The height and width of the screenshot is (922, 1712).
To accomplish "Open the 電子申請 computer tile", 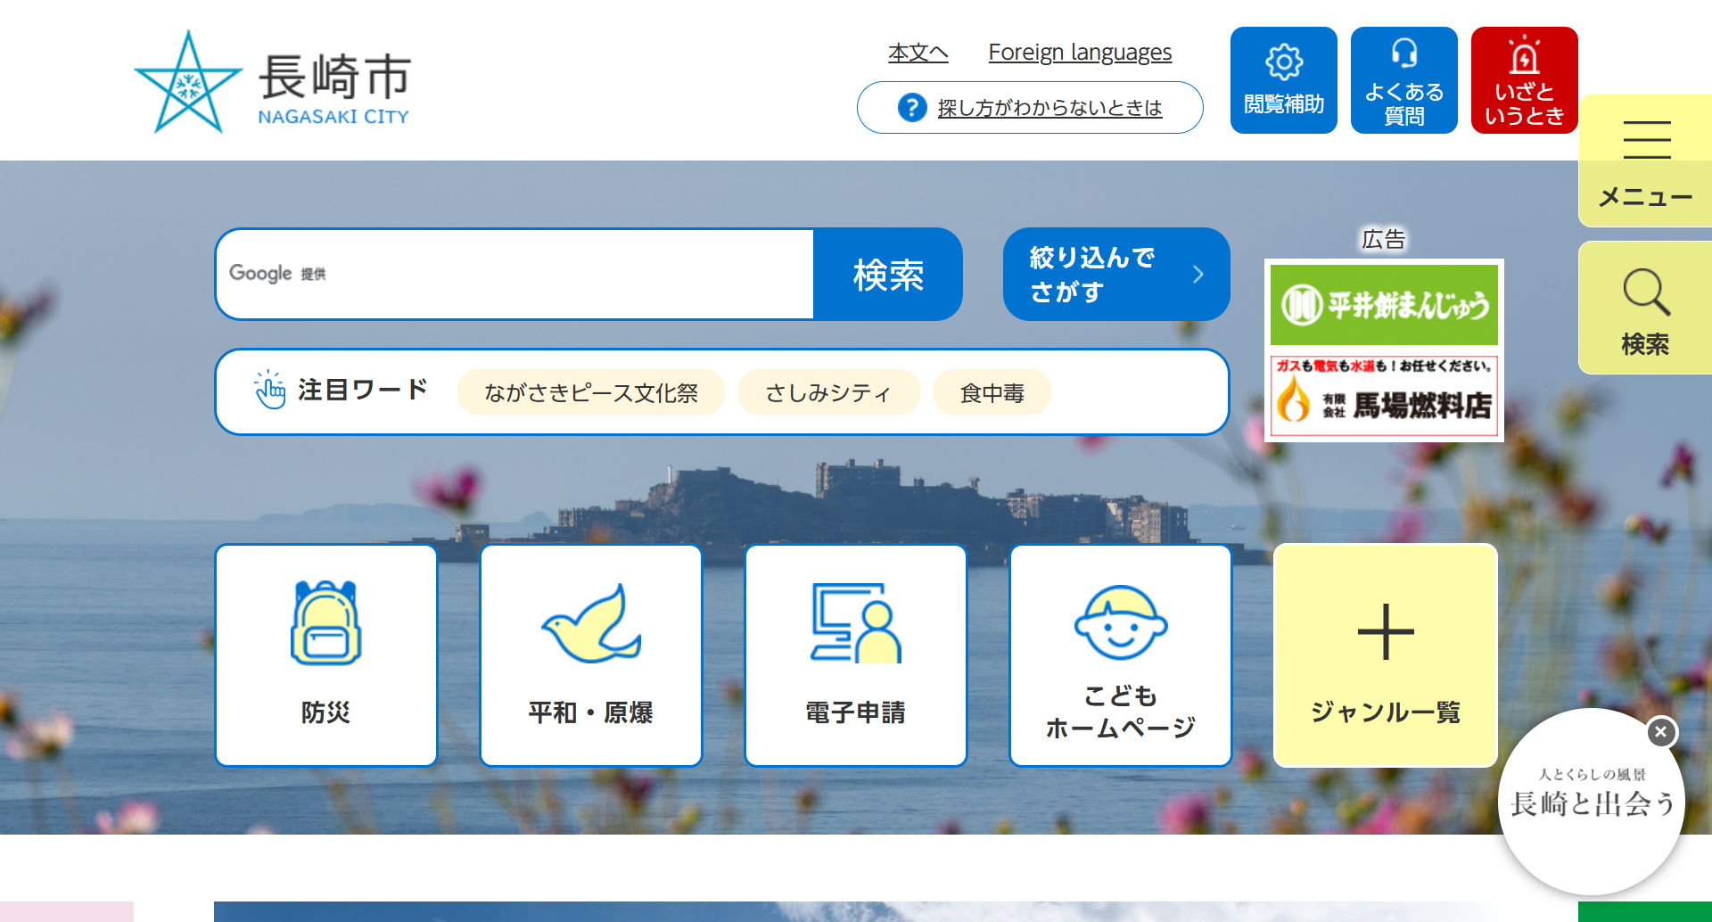I will point(856,655).
